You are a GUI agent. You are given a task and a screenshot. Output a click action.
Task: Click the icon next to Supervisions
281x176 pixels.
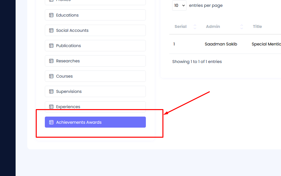[51, 92]
